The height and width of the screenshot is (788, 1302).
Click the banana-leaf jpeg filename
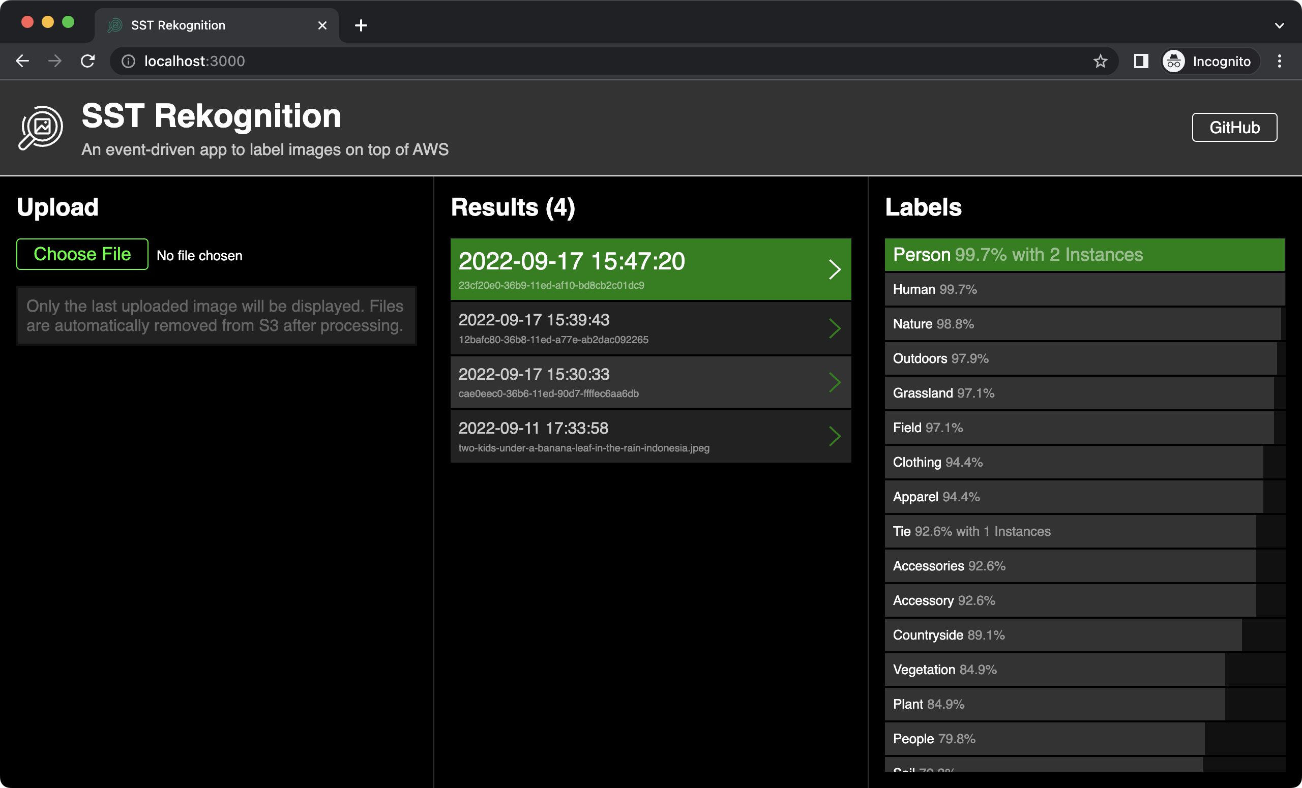coord(584,448)
